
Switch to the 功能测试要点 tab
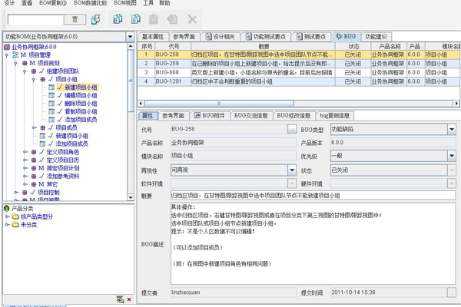266,37
